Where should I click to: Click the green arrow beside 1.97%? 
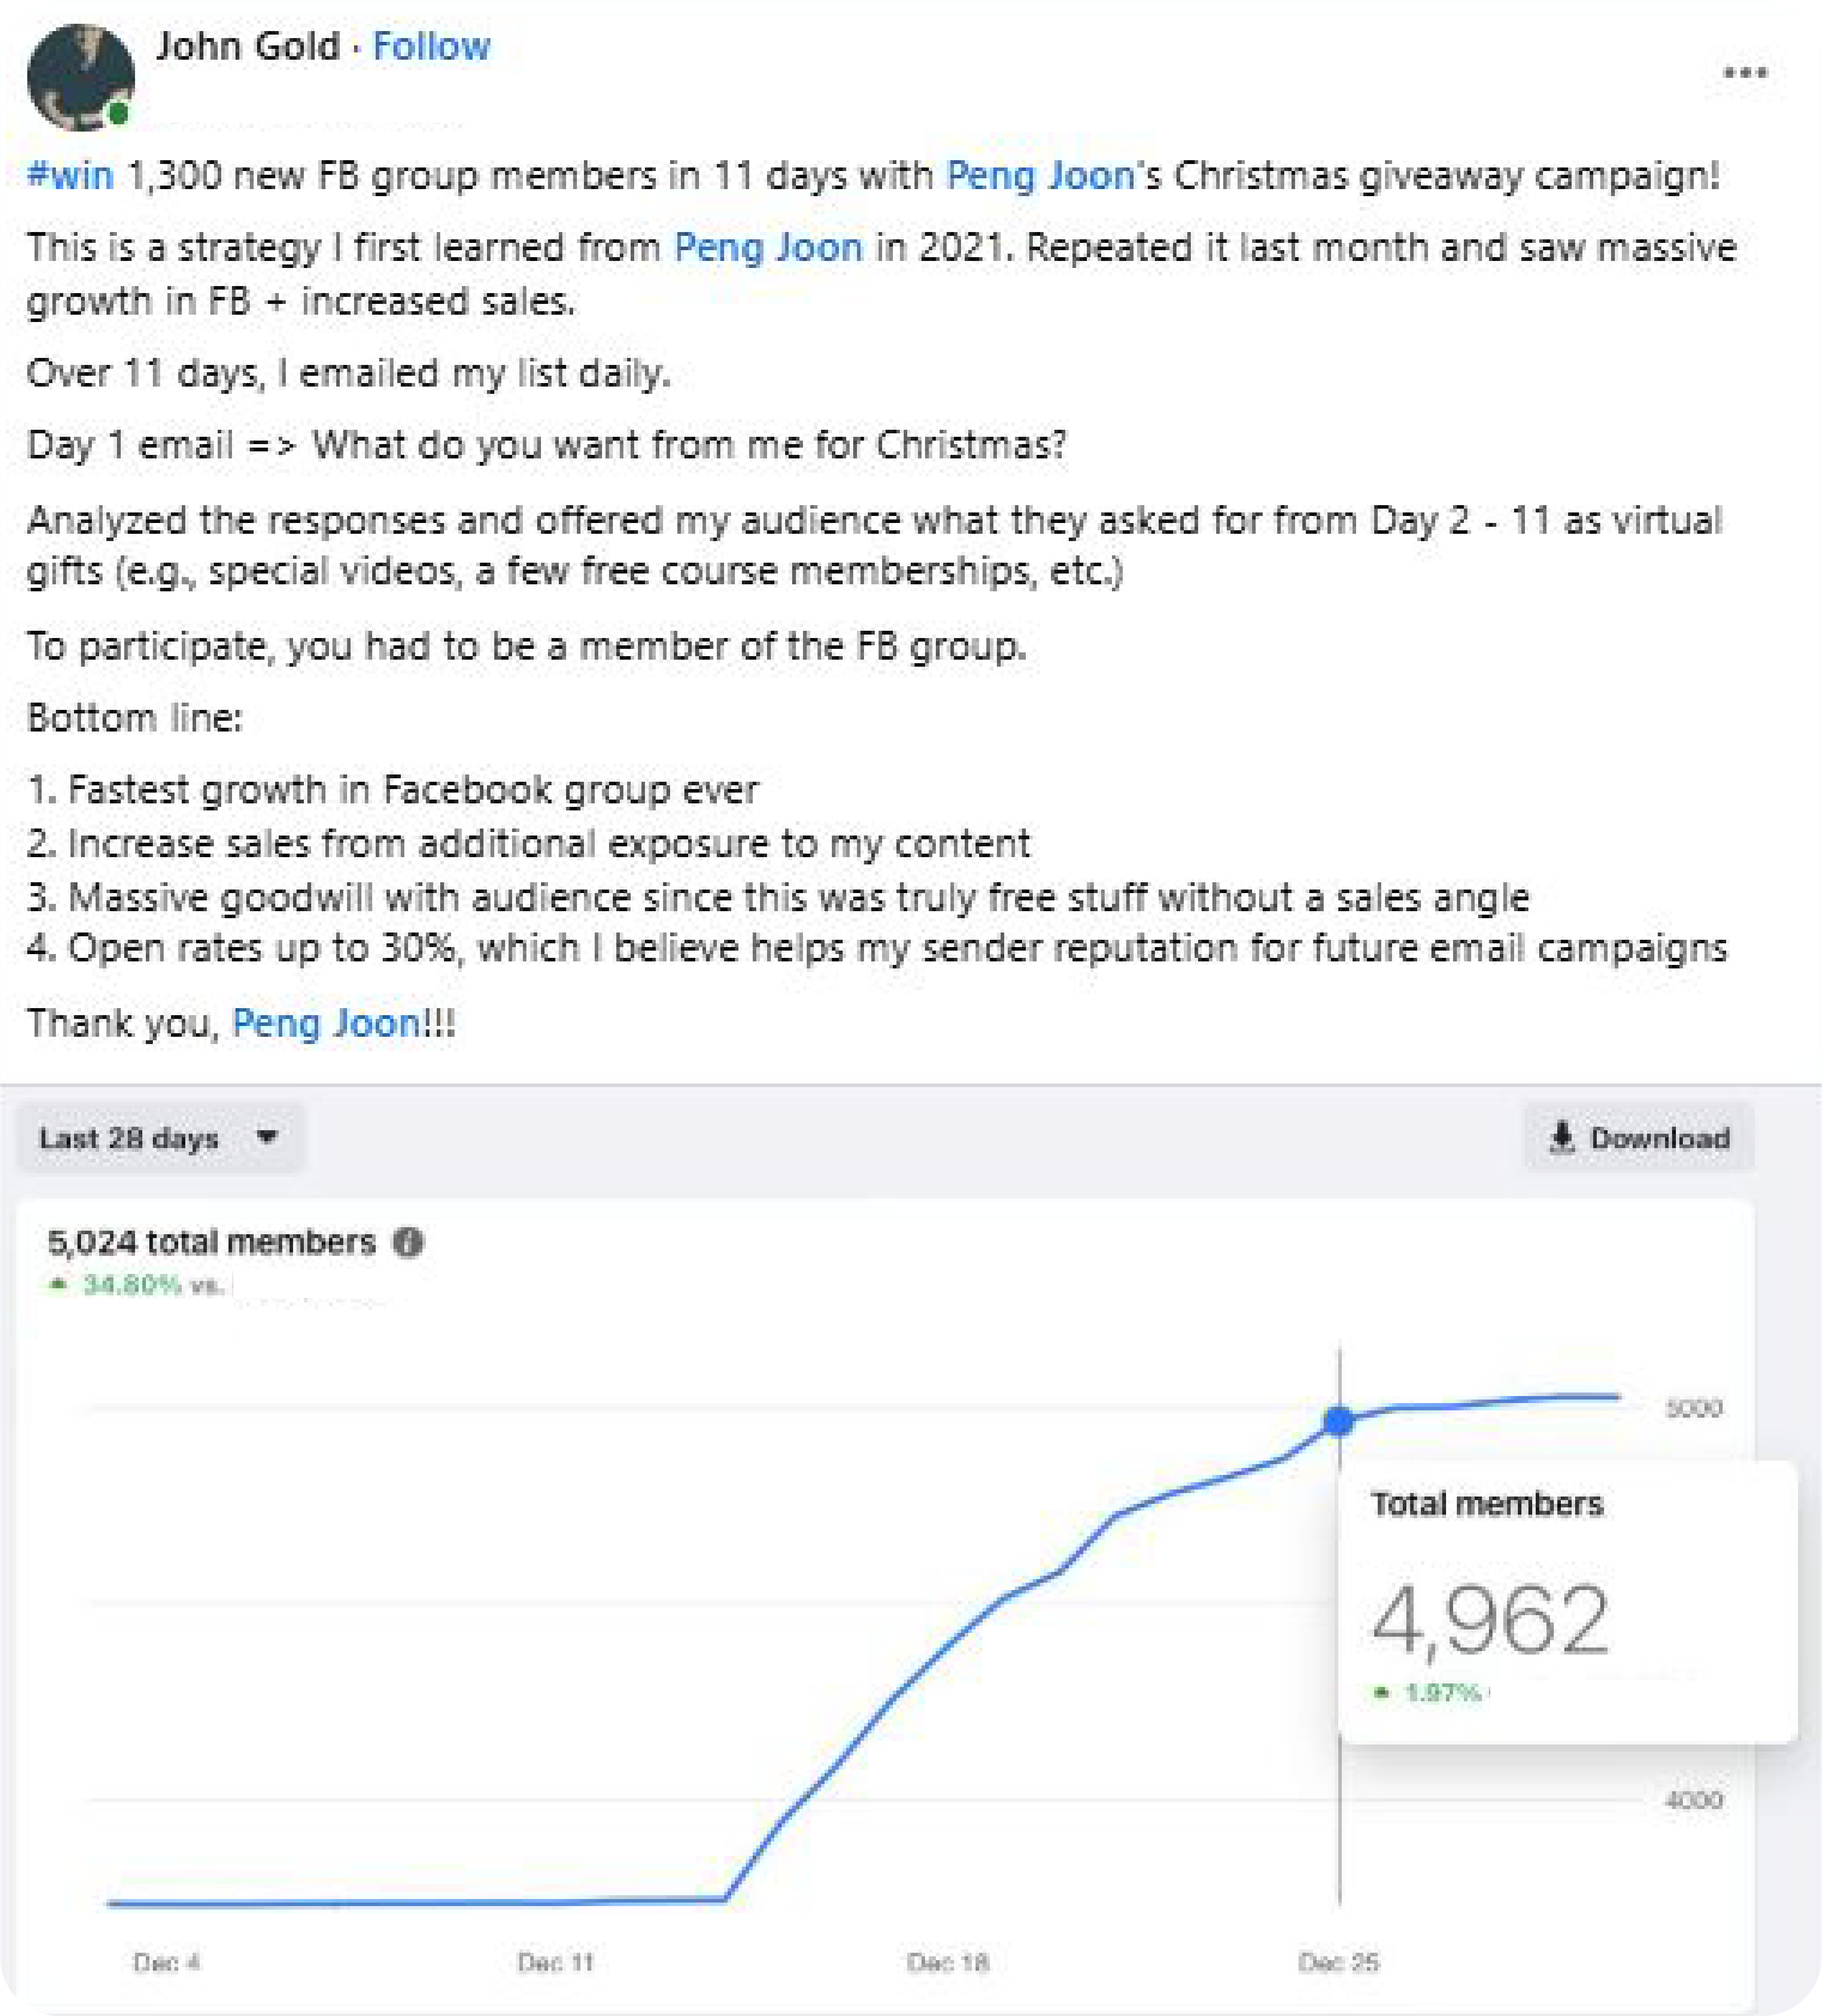(x=1382, y=1692)
